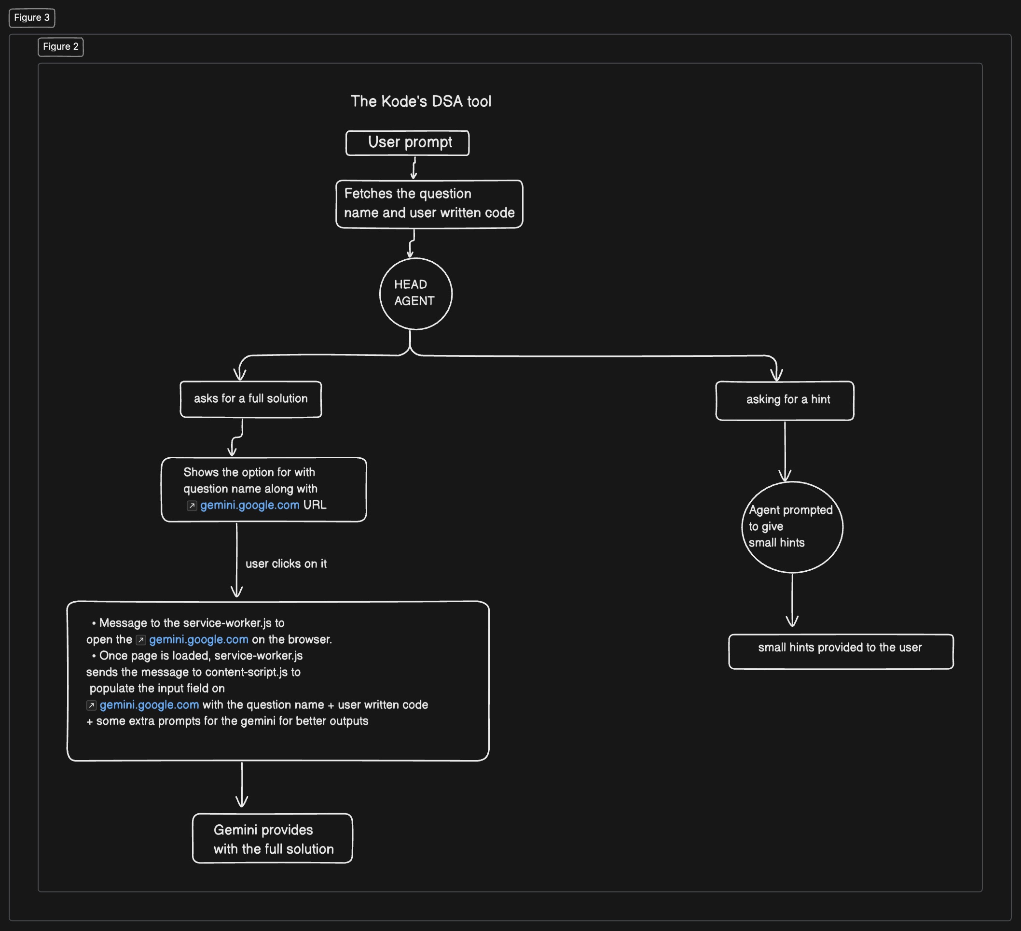
Task: Click the link icon before 'on the browser' line
Action: point(141,640)
